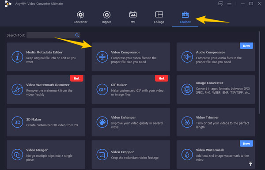The height and width of the screenshot is (170, 265).
Task: Click "Crop the redundant video footage" text
Action: coord(135,158)
